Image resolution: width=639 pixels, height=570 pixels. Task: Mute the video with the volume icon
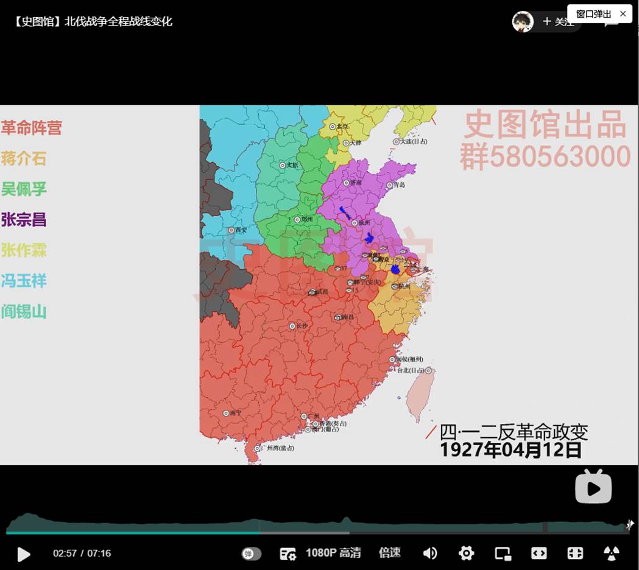click(430, 553)
